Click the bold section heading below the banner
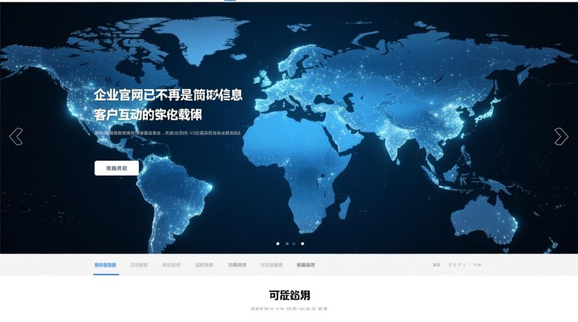The height and width of the screenshot is (322, 578). [x=289, y=295]
